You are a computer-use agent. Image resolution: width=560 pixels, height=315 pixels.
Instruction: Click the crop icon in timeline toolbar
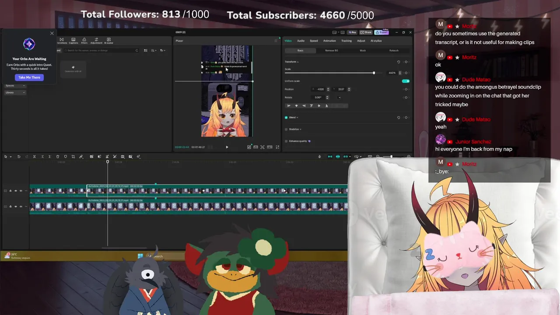pyautogui.click(x=73, y=157)
